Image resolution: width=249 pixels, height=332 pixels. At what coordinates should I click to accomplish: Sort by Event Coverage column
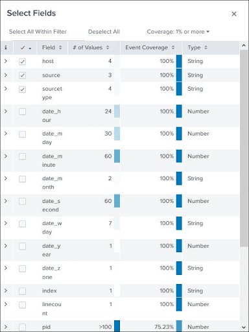150,47
